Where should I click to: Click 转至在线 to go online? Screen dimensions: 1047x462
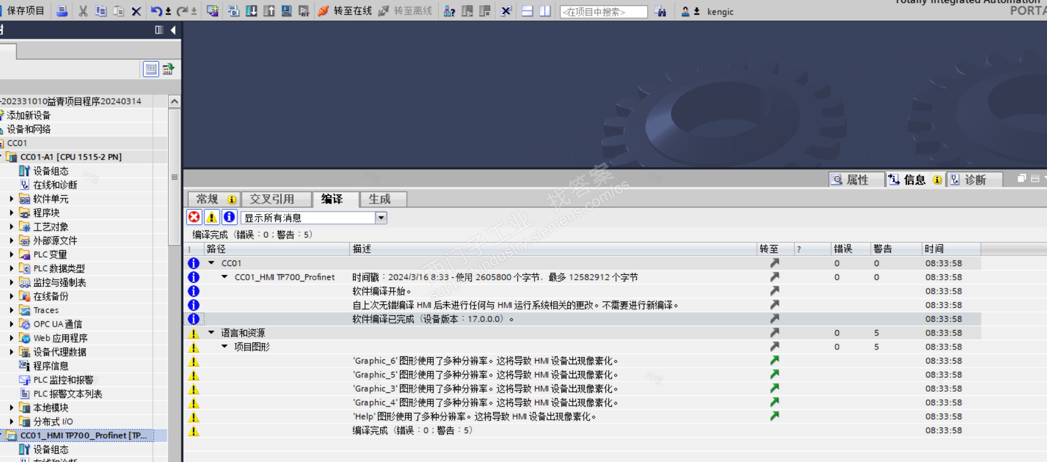[345, 11]
